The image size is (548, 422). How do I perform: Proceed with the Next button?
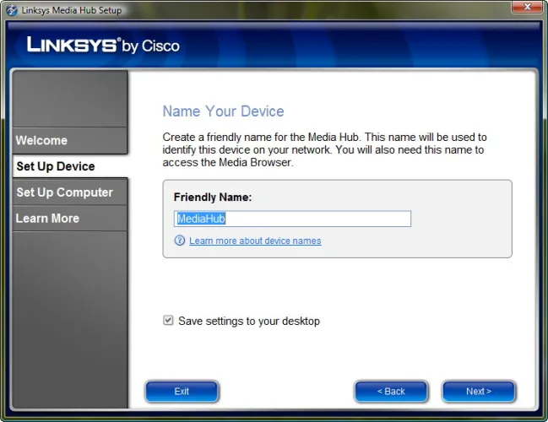point(479,392)
